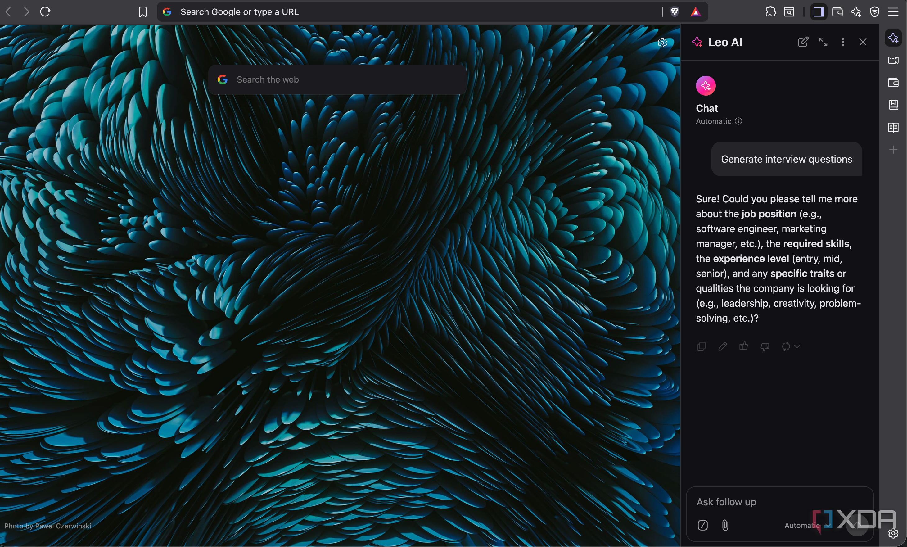Go back using the back arrow
The image size is (907, 547).
coord(8,12)
